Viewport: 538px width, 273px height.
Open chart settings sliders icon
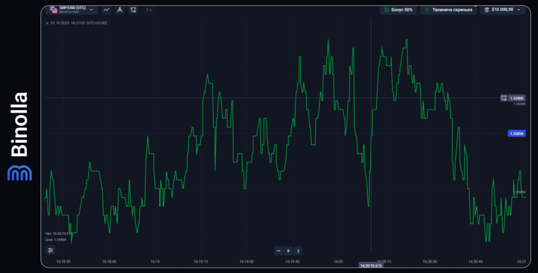[x=50, y=250]
